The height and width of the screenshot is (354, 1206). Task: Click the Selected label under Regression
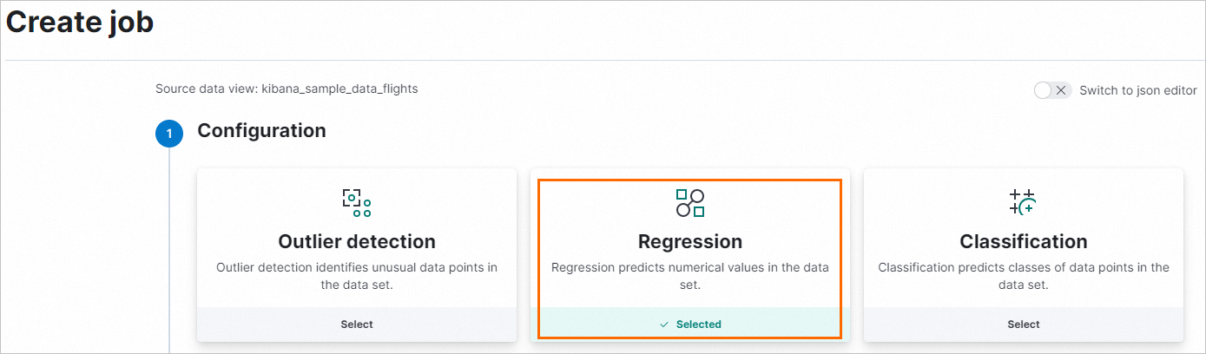(x=698, y=324)
